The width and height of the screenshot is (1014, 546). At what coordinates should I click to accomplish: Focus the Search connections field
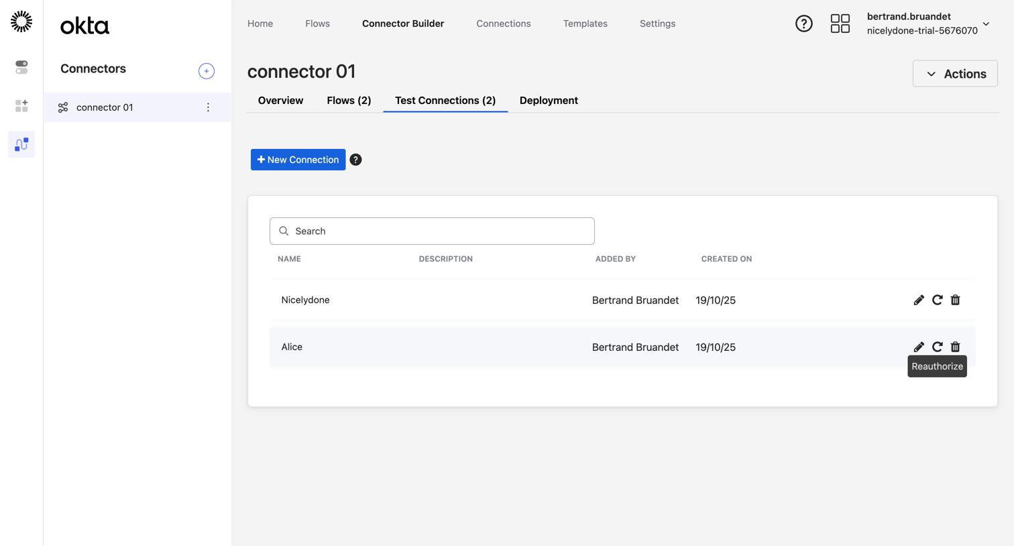coord(432,231)
